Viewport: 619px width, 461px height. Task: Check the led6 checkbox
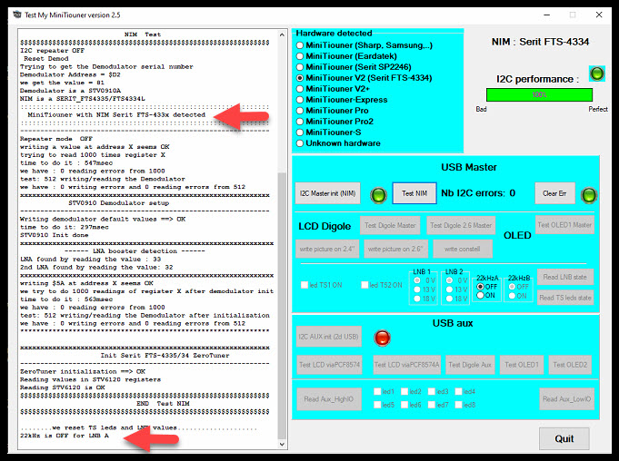pos(404,405)
